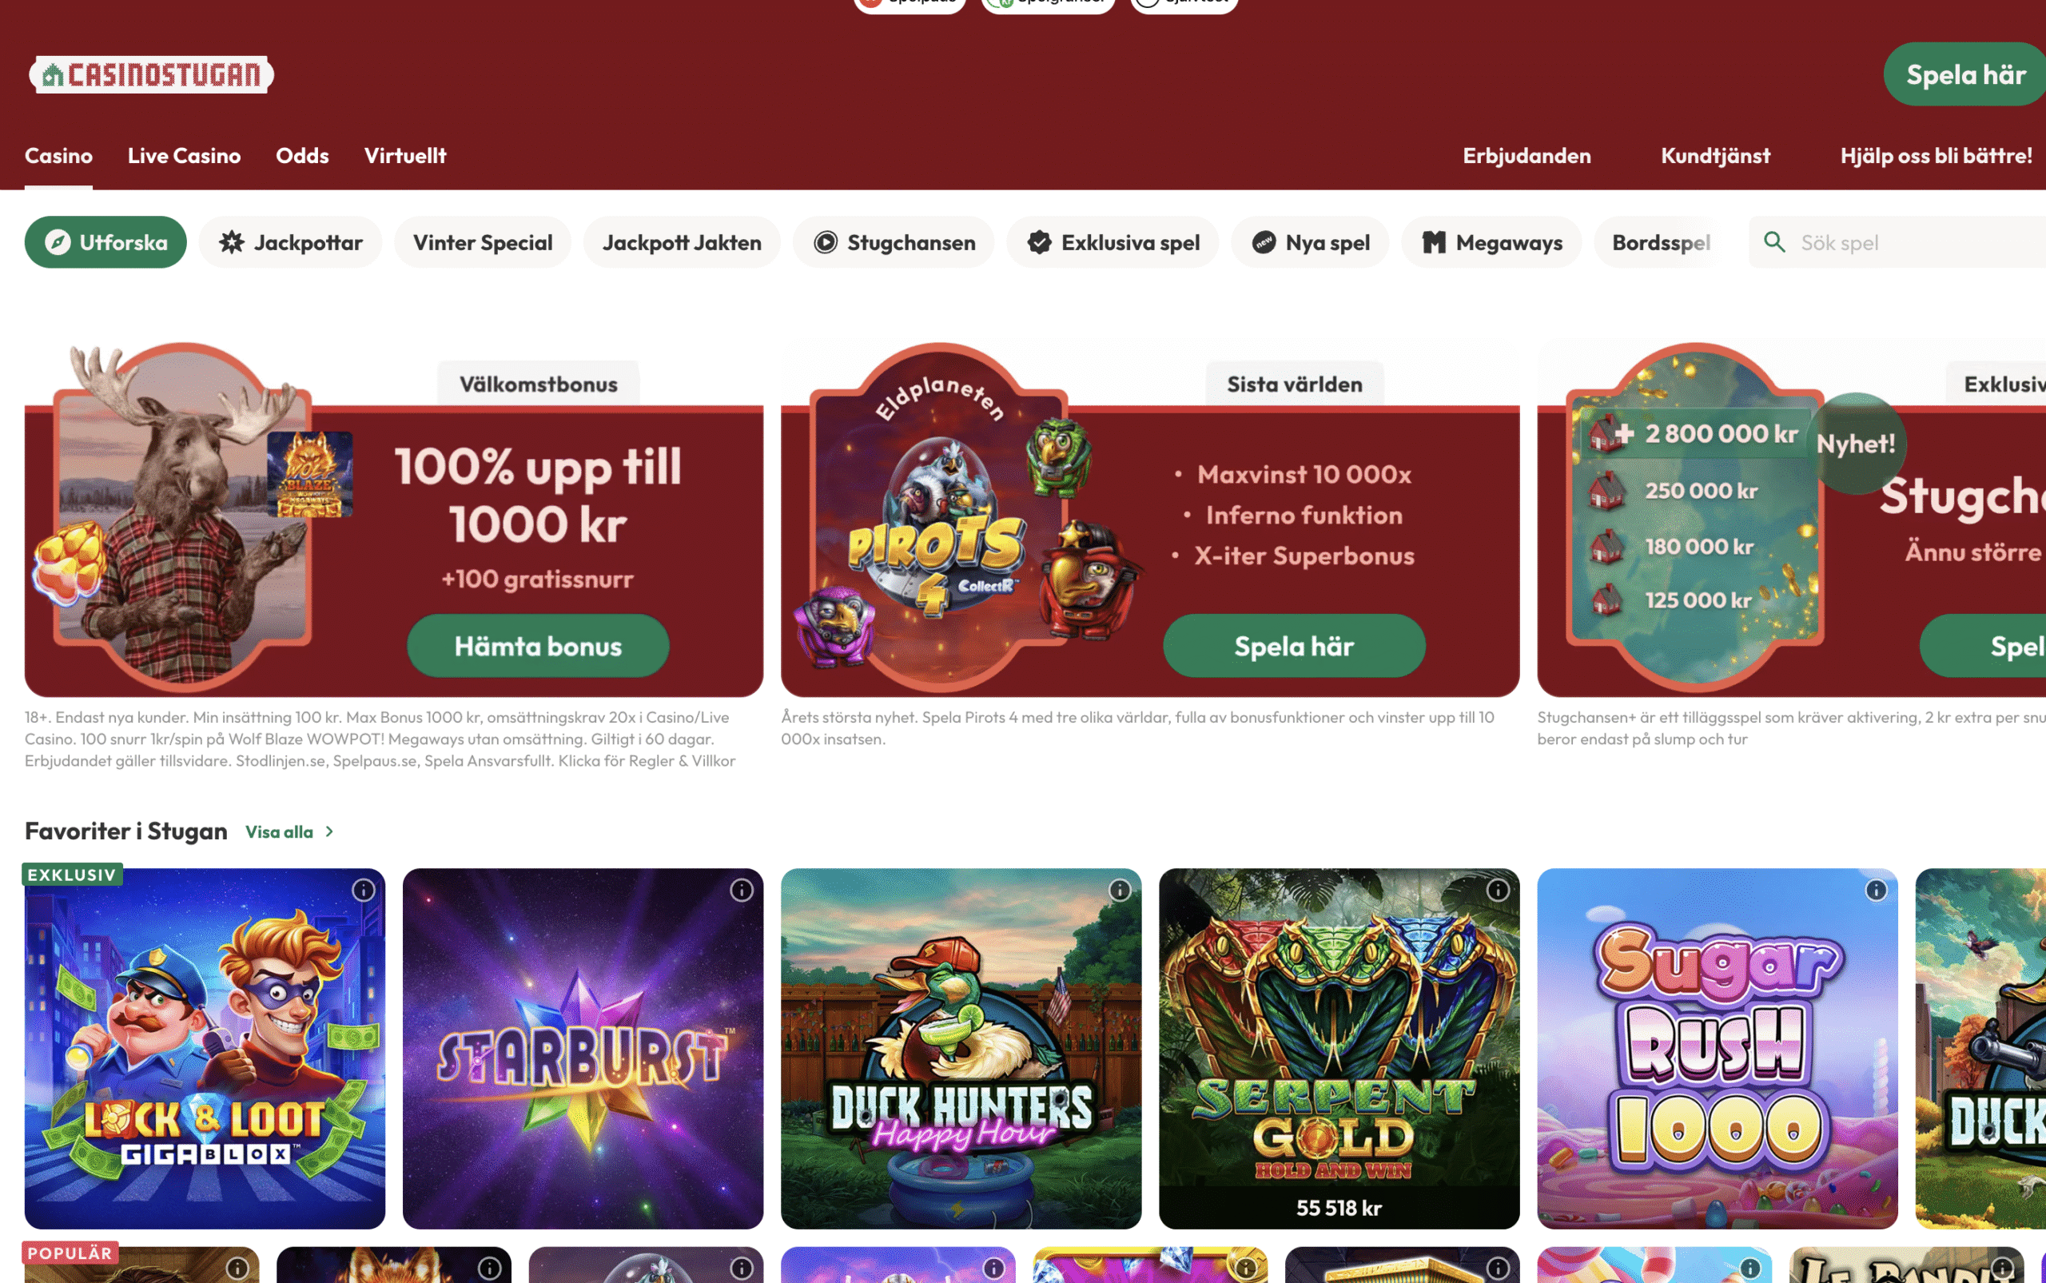Focus the Sök spel search field
Image resolution: width=2046 pixels, height=1283 pixels.
[1897, 243]
